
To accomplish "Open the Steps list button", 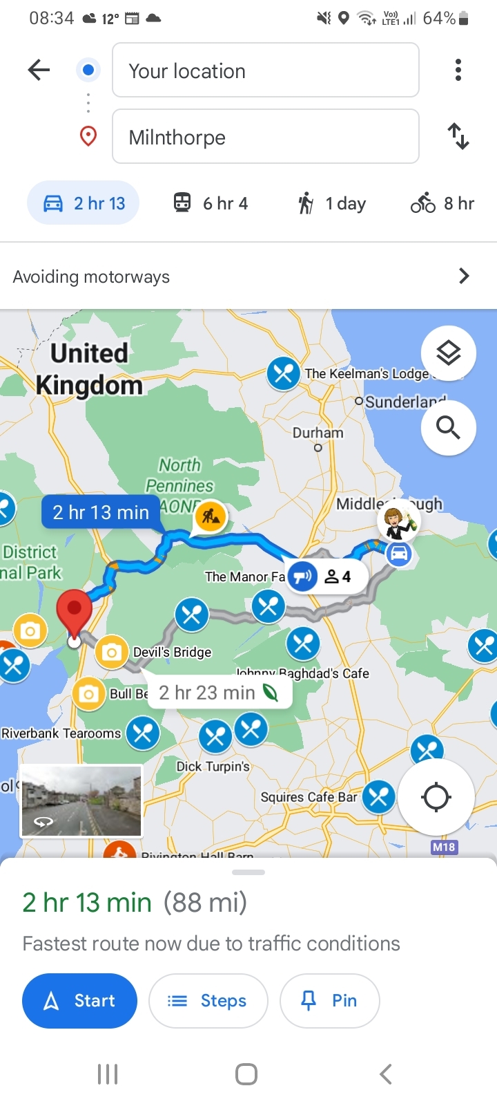I will tap(208, 1001).
